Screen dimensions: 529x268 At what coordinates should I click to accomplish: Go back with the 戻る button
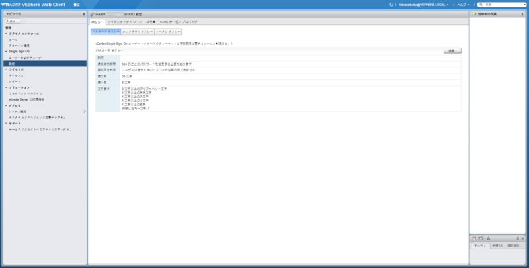tap(12, 21)
